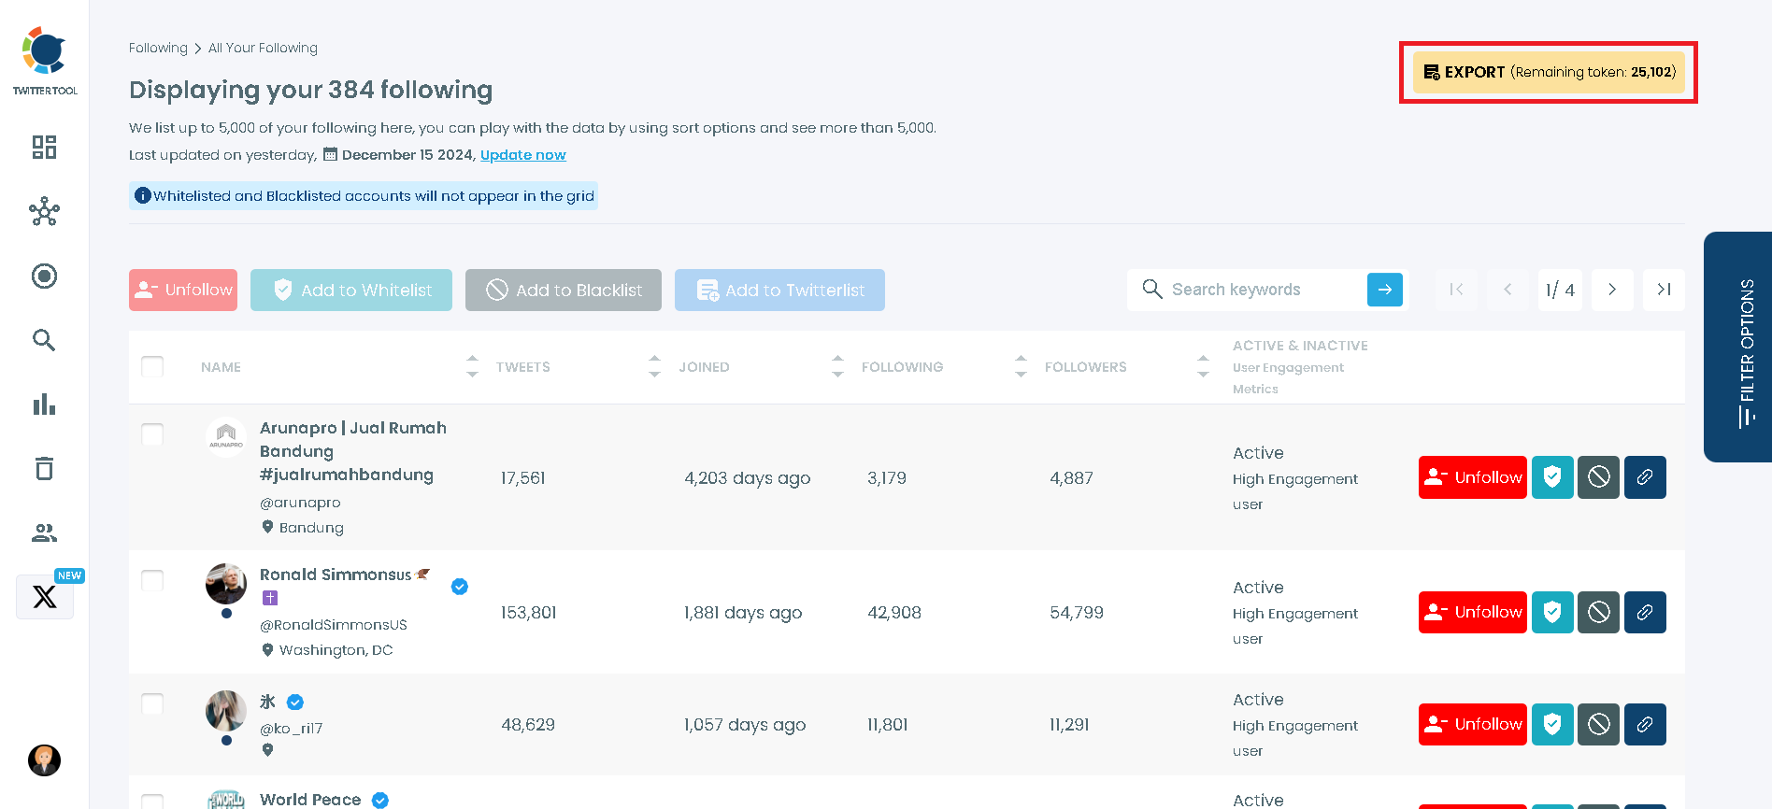This screenshot has width=1772, height=809.
Task: Sort the table by Followers column
Action: [x=1203, y=366]
